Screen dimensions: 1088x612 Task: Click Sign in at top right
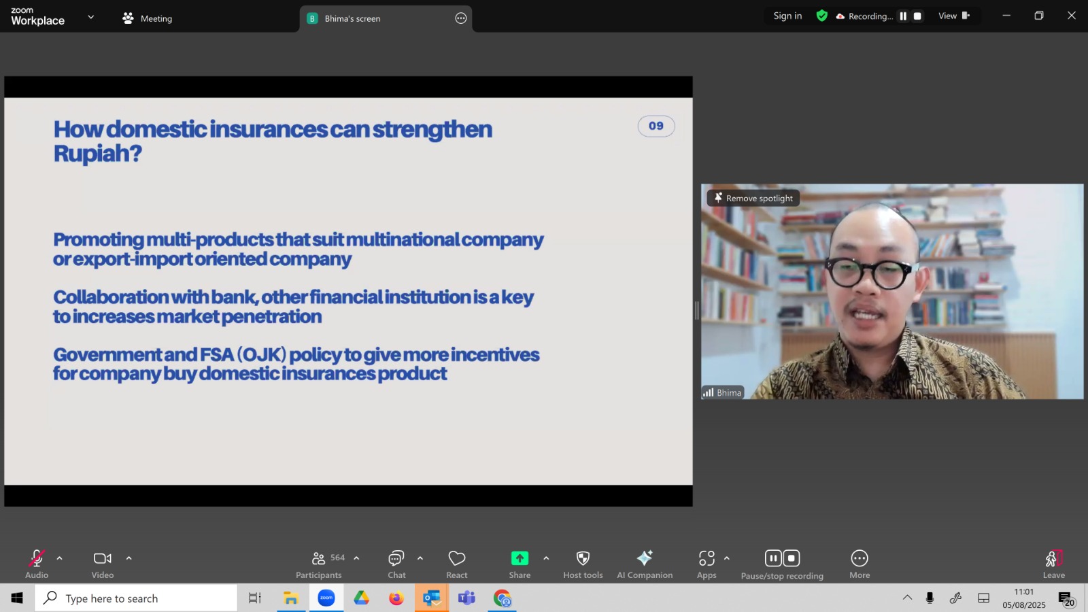tap(787, 16)
